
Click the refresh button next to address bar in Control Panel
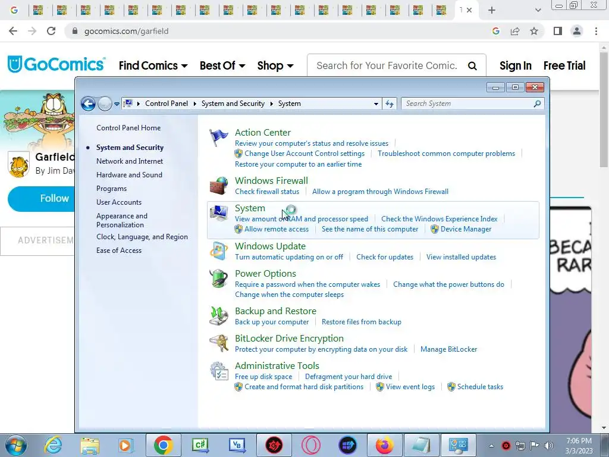(390, 104)
